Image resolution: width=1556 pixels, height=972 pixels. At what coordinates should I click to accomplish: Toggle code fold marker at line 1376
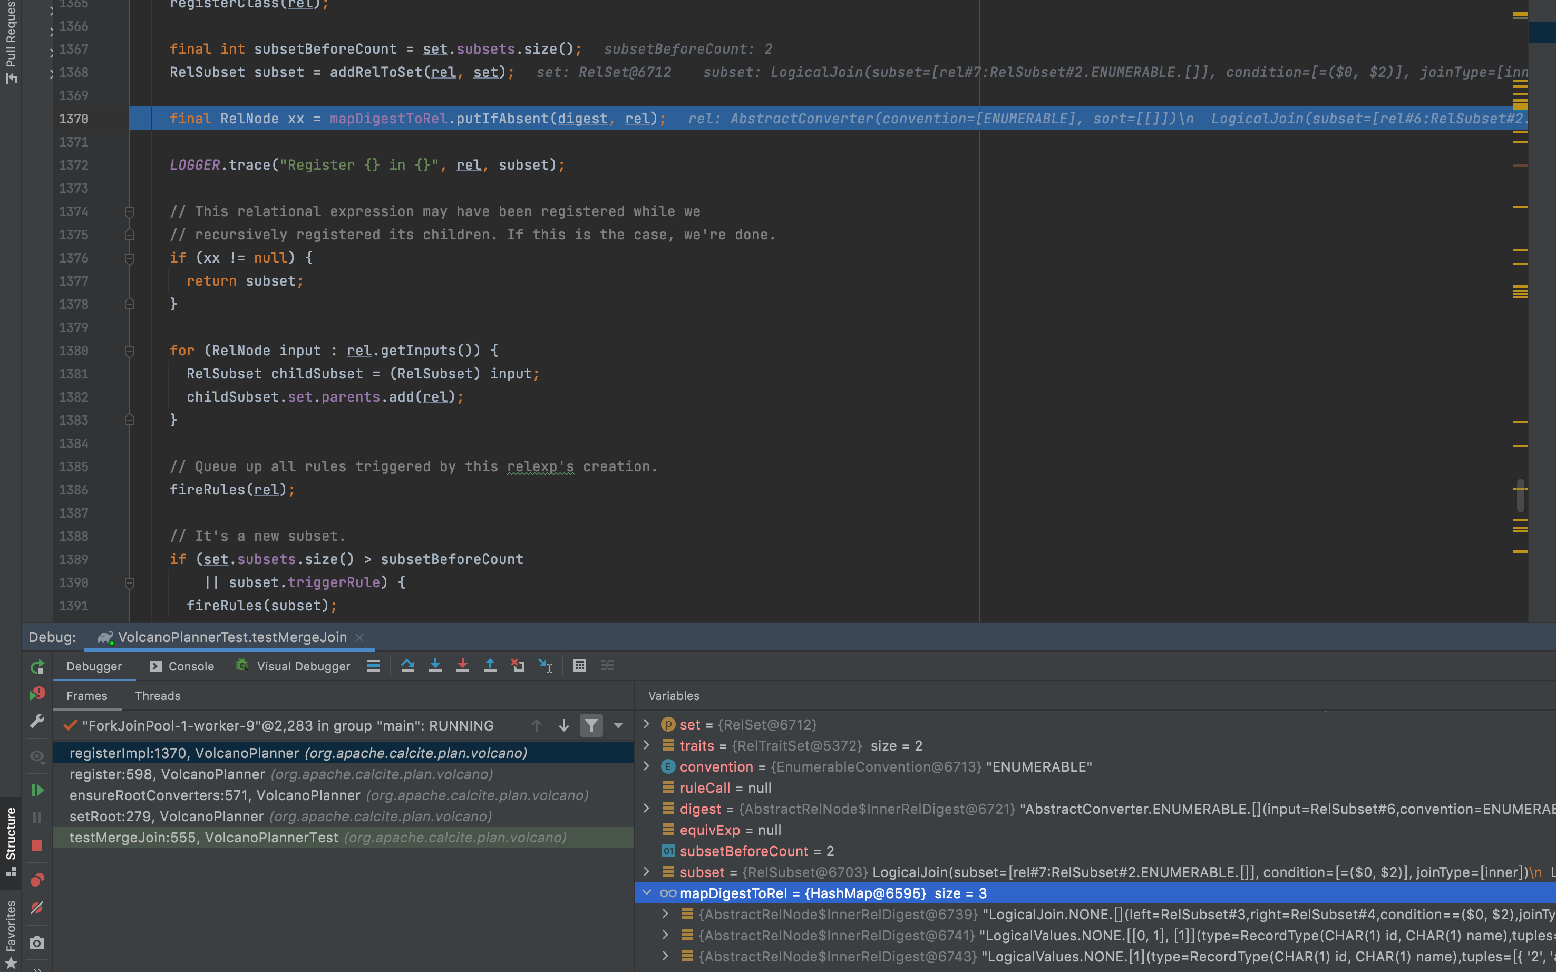pyautogui.click(x=129, y=258)
